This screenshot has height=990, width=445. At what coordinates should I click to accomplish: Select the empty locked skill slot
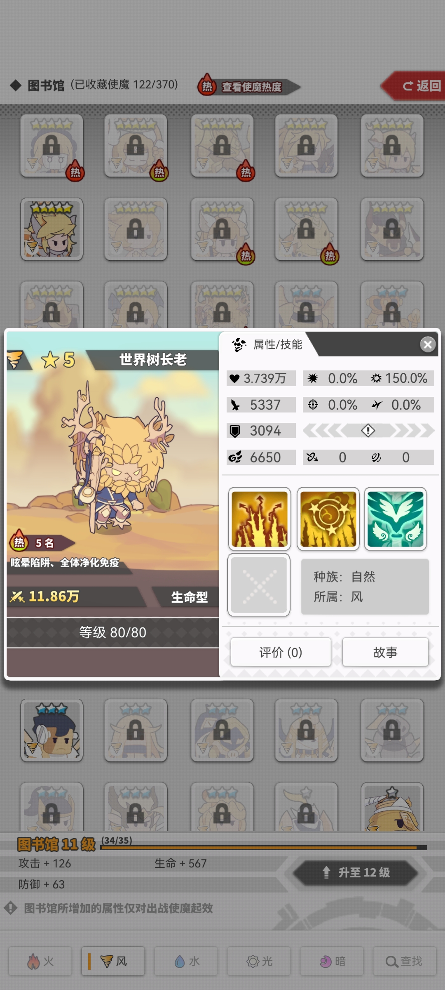(x=259, y=585)
